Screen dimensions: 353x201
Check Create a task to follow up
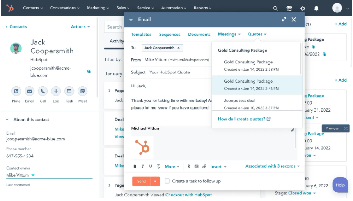pos(167,181)
